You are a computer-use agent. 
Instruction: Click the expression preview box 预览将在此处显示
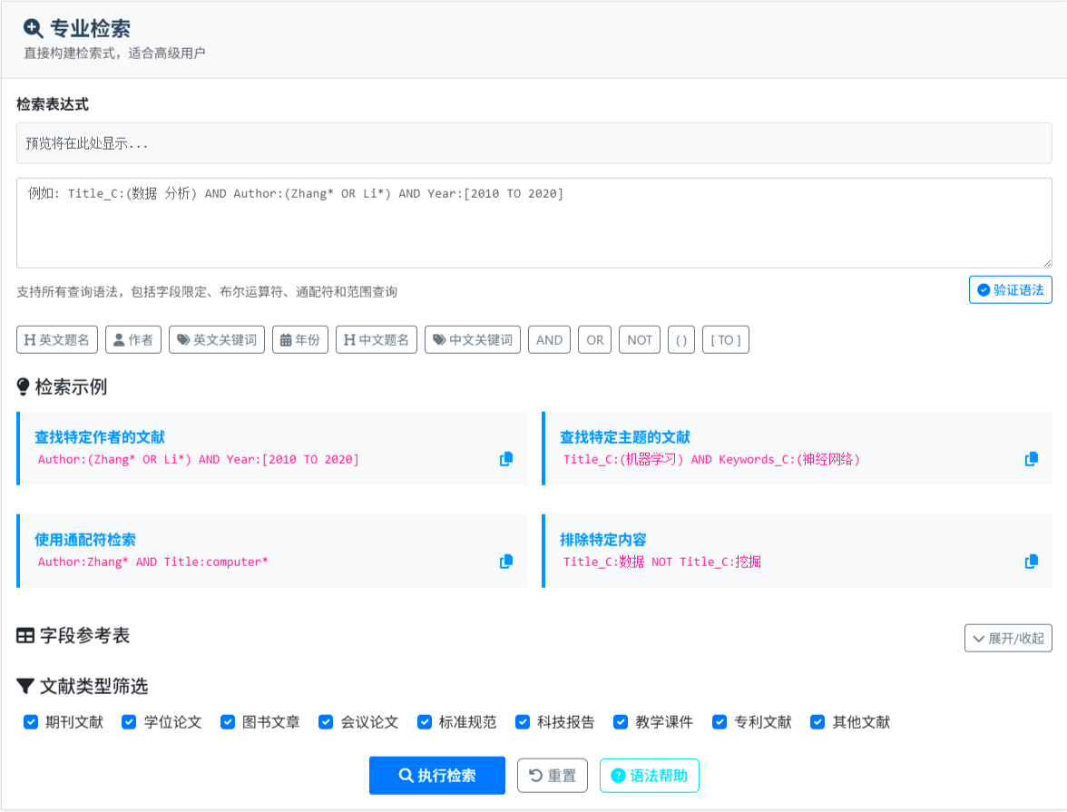pyautogui.click(x=534, y=143)
